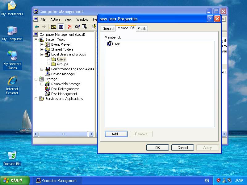This screenshot has height=185, width=247.
Task: Switch to the General tab
Action: point(108,29)
